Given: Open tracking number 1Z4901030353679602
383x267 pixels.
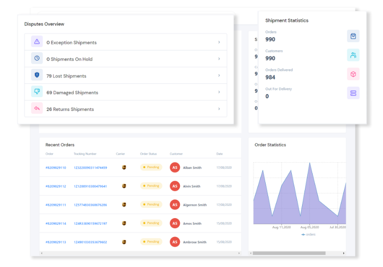Looking at the screenshot, I should pos(90,242).
